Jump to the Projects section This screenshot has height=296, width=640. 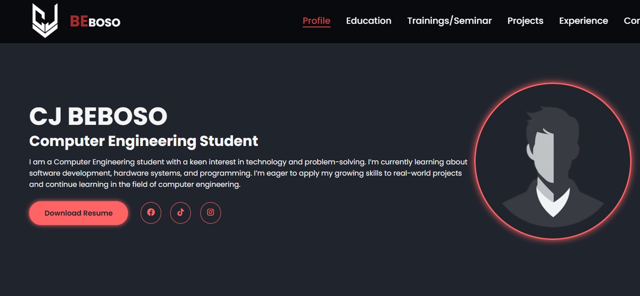click(x=525, y=21)
